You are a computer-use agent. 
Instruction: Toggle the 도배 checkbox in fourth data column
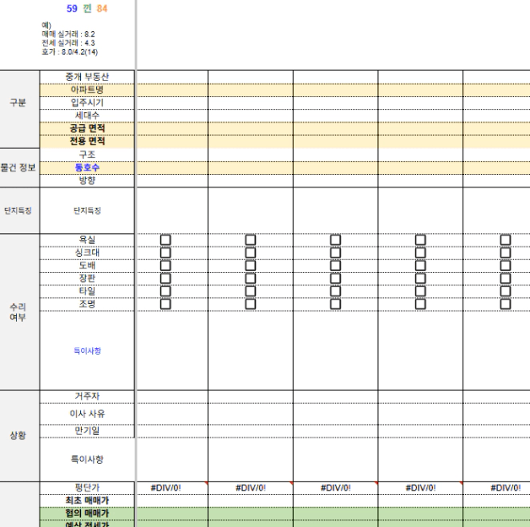[420, 265]
